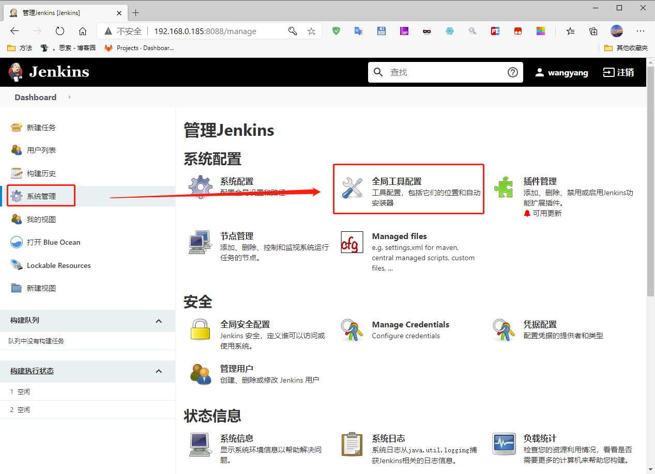Open the 插件管理 heading link

tap(540, 181)
